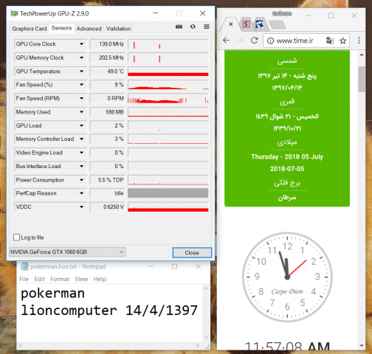
Task: Switch to the Validation tab
Action: 118,29
